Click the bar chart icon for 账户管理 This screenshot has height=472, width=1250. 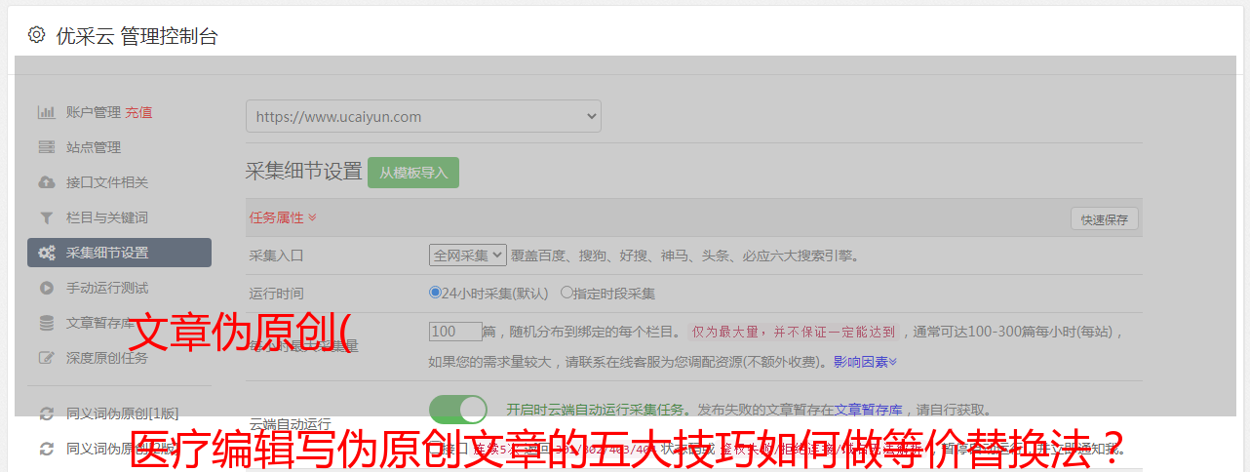pyautogui.click(x=46, y=112)
